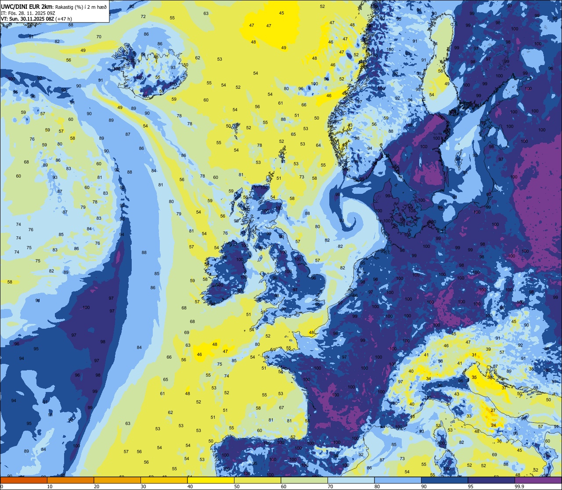
Task: Click the 10–20 orange legend swatch
Action: click(70, 480)
